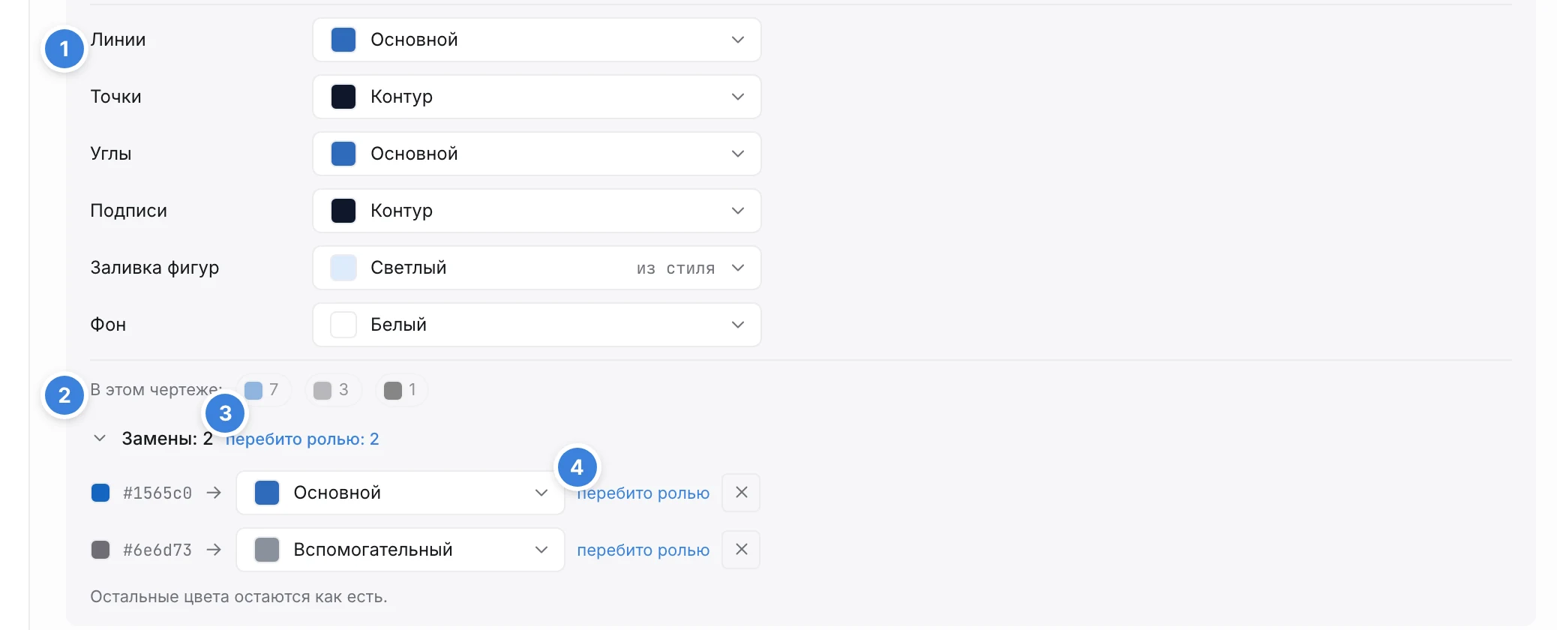Remove the #6e6d73 replacement row

[741, 550]
